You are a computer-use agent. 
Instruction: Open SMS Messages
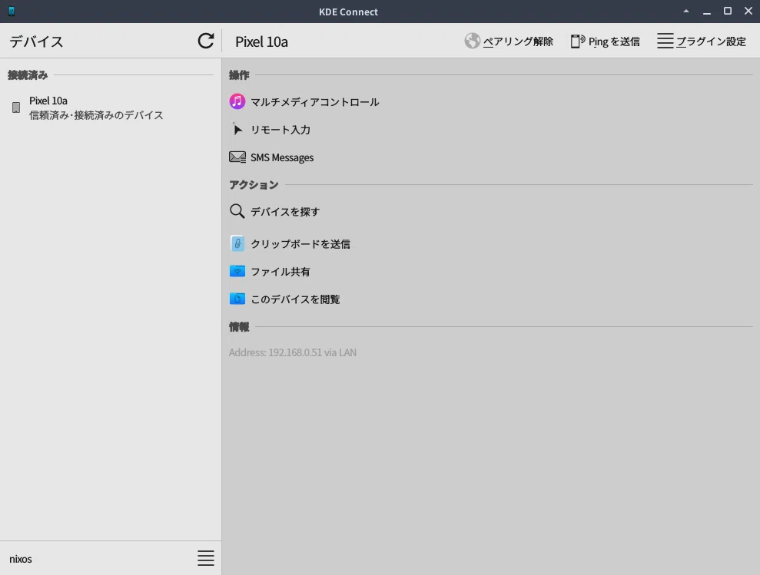(281, 157)
